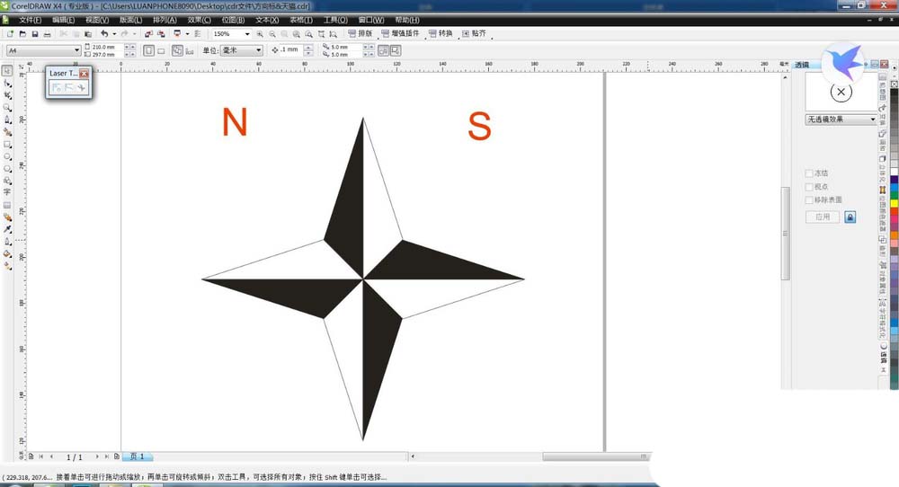Image resolution: width=899 pixels, height=487 pixels.
Task: Pick the Eyedropper tool
Action: tap(7, 229)
